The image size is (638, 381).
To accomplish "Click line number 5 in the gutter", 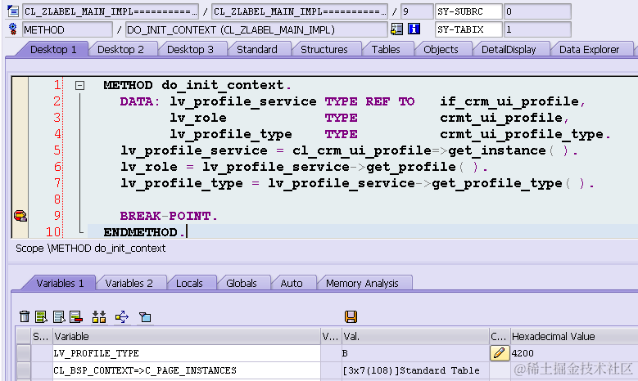I will point(57,150).
